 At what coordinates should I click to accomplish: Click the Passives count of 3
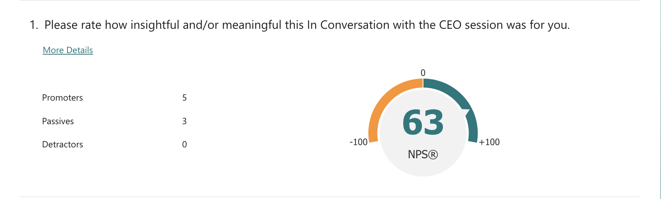pyautogui.click(x=184, y=121)
